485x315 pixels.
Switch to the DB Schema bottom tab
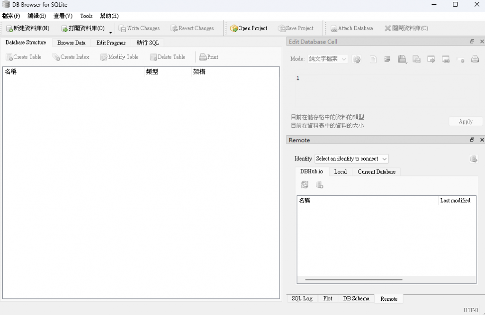click(356, 298)
